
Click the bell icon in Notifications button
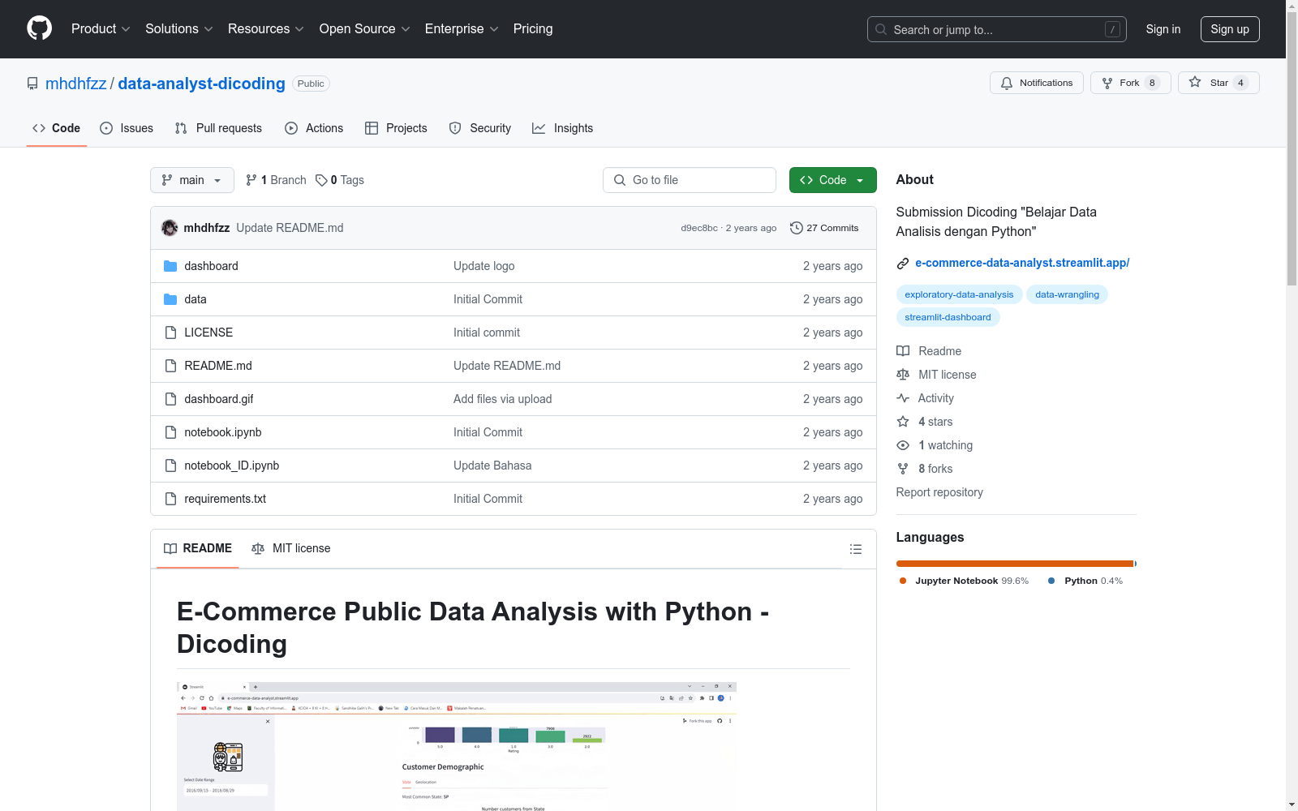click(1007, 83)
